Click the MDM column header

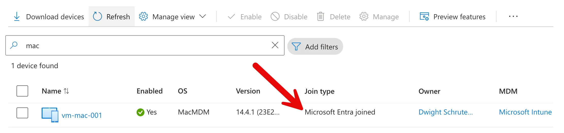click(508, 91)
